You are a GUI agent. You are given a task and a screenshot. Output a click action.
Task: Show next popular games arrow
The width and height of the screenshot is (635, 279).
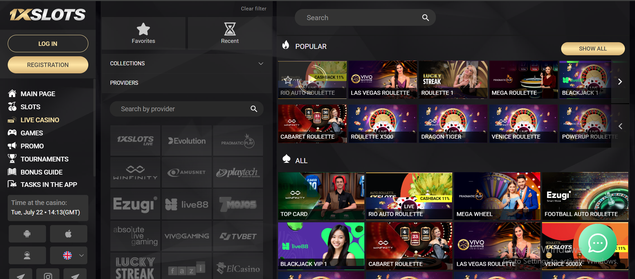(x=620, y=81)
